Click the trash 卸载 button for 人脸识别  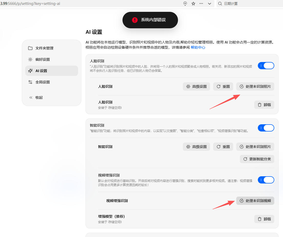pyautogui.click(x=264, y=105)
